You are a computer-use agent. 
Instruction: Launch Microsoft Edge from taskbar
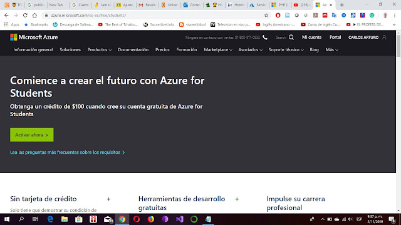tap(50, 219)
